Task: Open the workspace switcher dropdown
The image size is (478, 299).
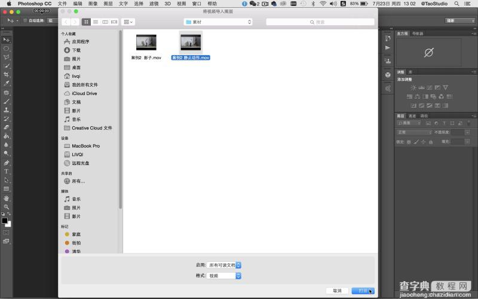Action: point(459,21)
